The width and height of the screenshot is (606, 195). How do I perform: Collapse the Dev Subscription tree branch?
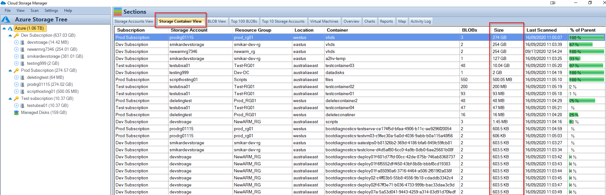pos(10,35)
